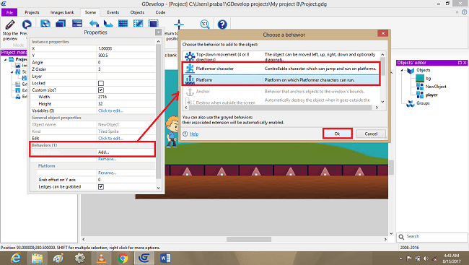Click Grab offset on Y axis value
469x265 pixels.
(x=126, y=180)
